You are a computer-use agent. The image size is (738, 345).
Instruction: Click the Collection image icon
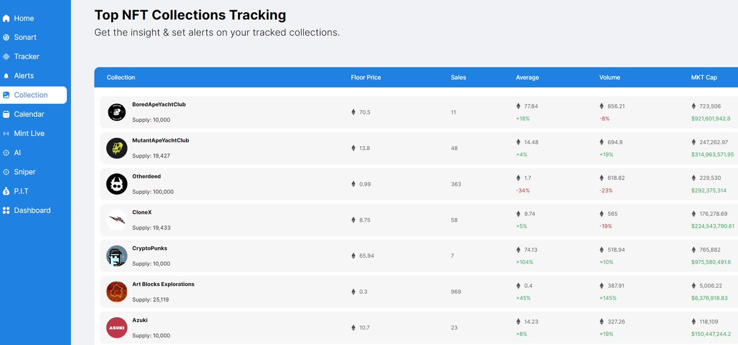pyautogui.click(x=6, y=95)
